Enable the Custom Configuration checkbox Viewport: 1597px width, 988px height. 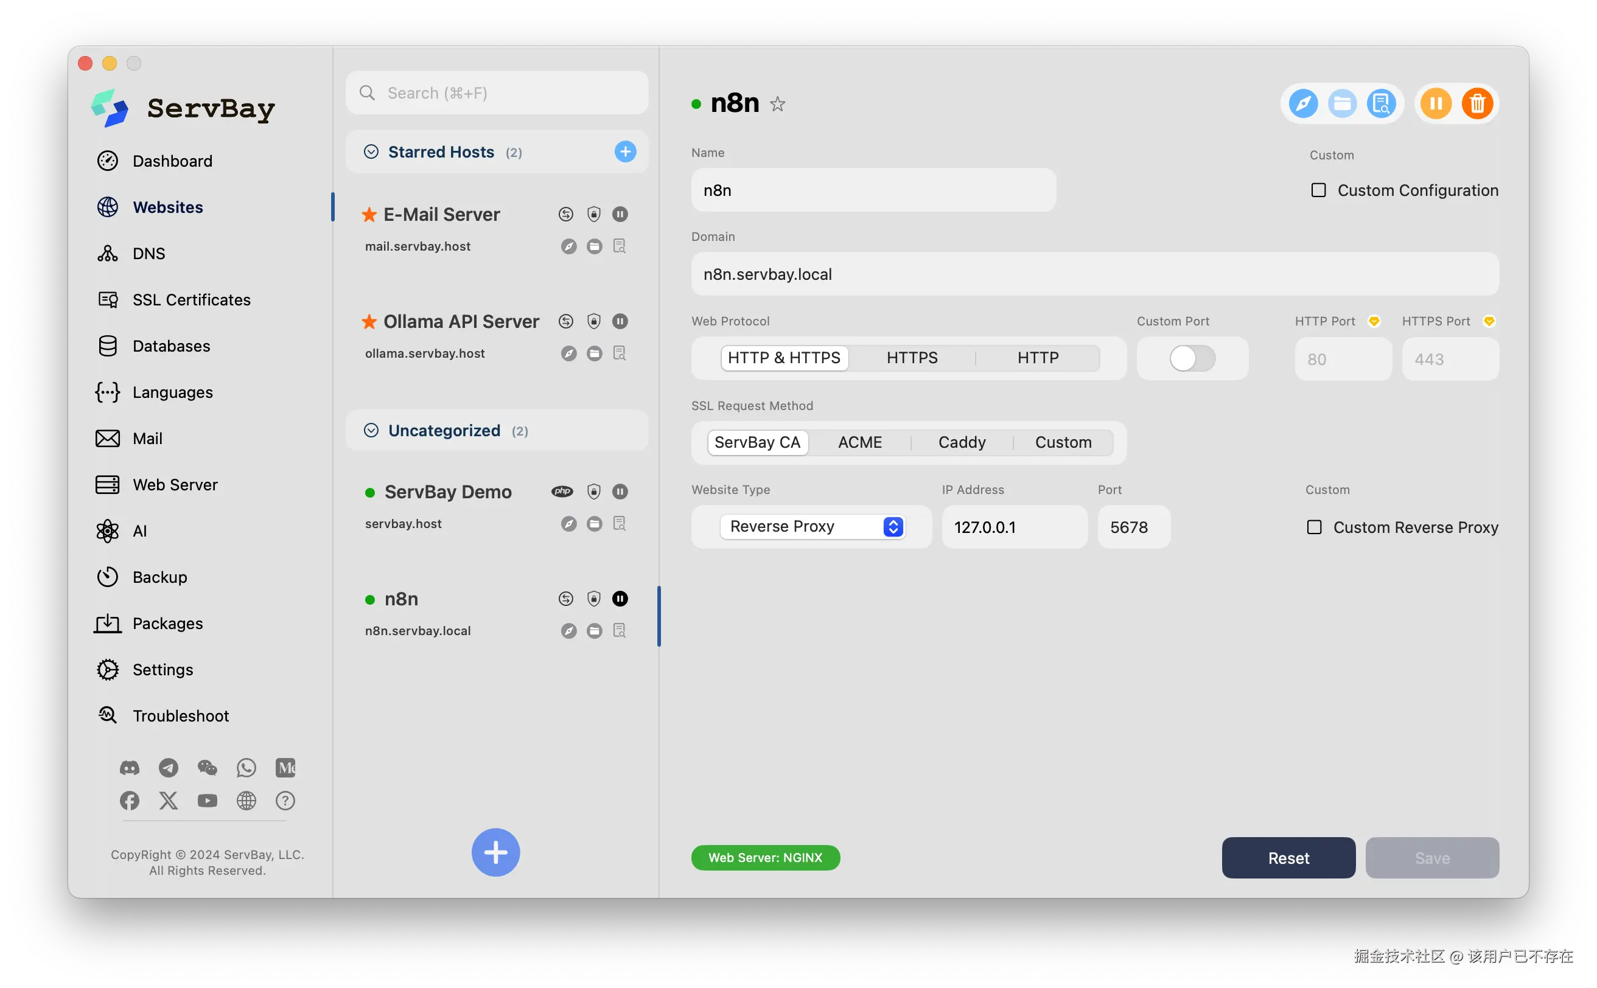[1318, 190]
